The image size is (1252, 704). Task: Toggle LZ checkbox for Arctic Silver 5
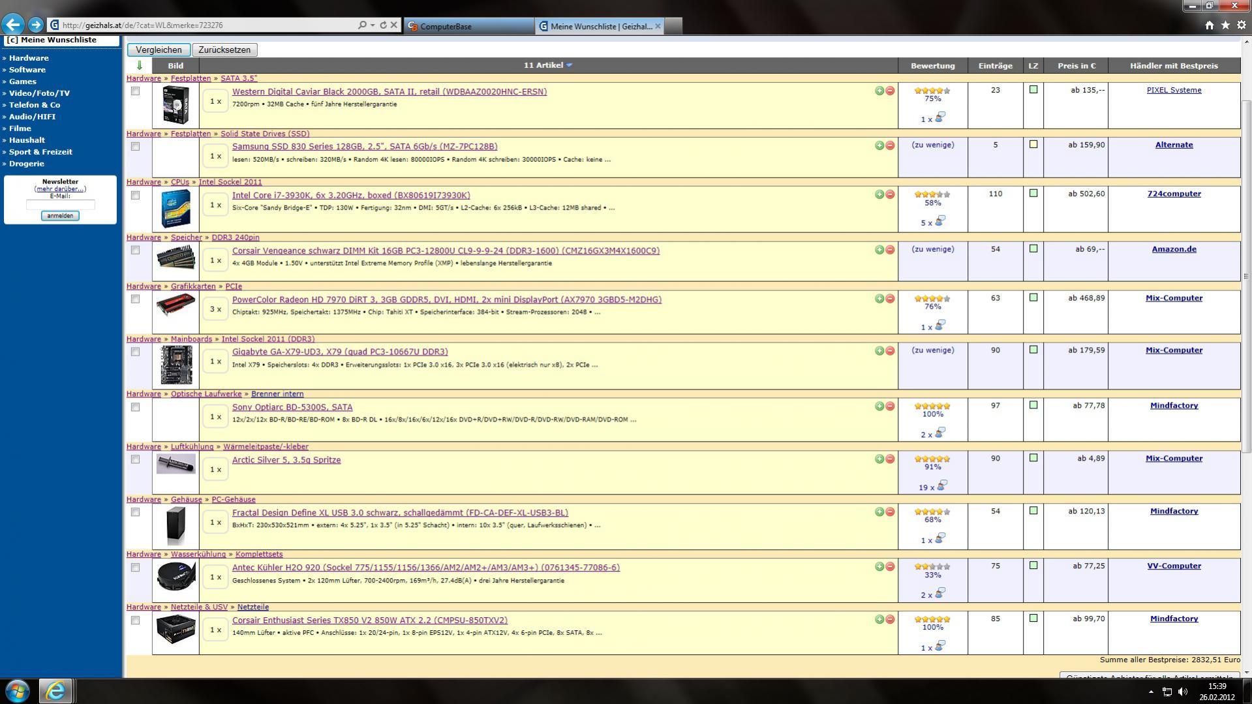(x=1033, y=458)
